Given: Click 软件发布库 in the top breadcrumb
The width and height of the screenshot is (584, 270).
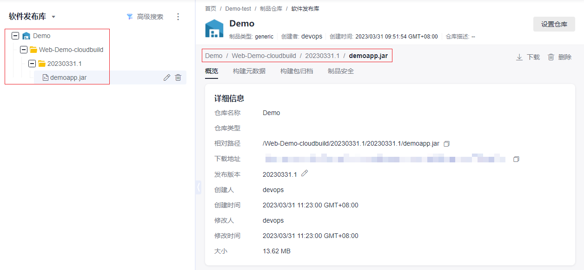Looking at the screenshot, I should point(305,8).
